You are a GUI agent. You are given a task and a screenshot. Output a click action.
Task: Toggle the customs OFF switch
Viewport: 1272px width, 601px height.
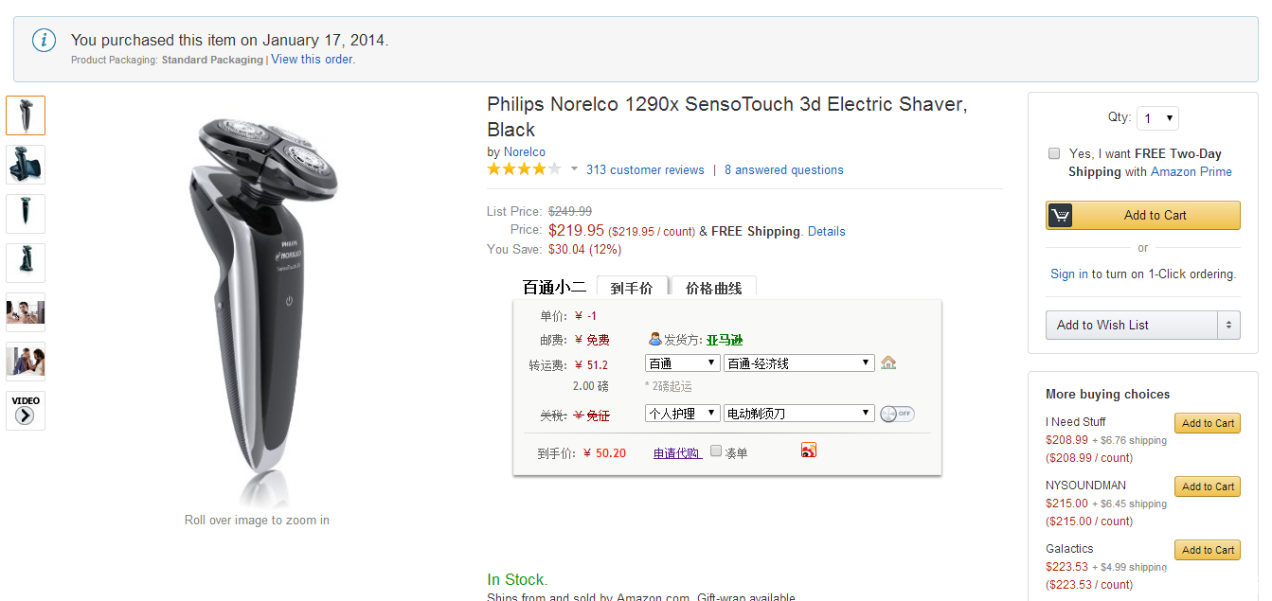[x=897, y=414]
